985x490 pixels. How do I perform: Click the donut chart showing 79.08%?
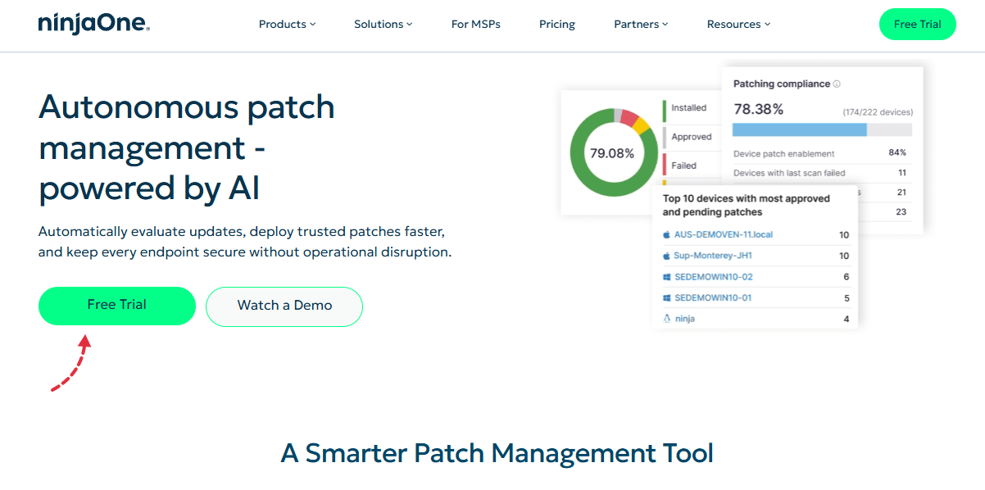tap(612, 153)
